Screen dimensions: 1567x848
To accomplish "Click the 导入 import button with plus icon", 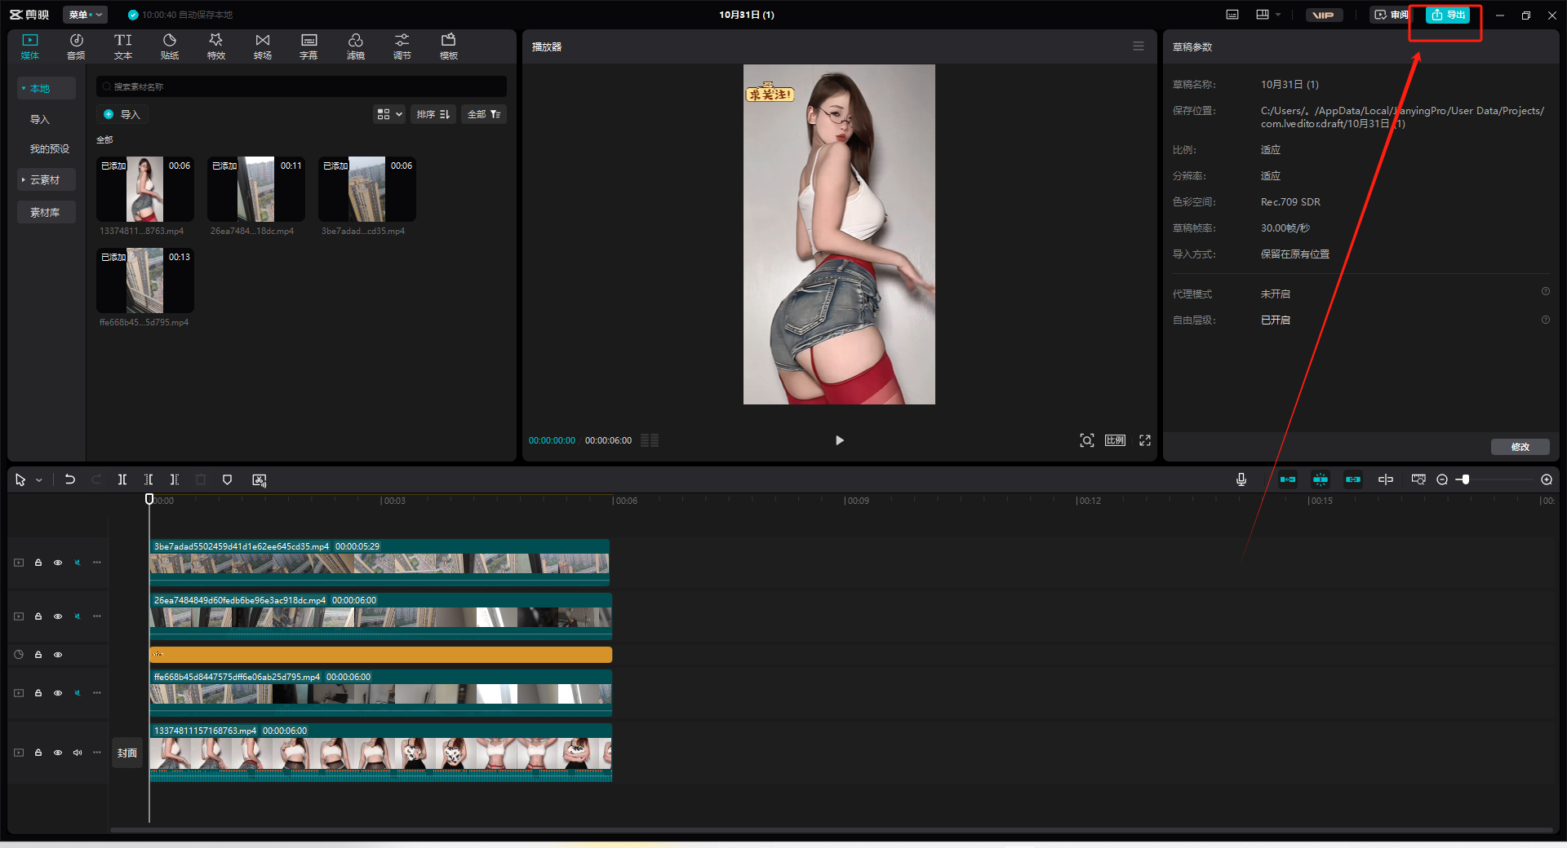I will tap(122, 114).
